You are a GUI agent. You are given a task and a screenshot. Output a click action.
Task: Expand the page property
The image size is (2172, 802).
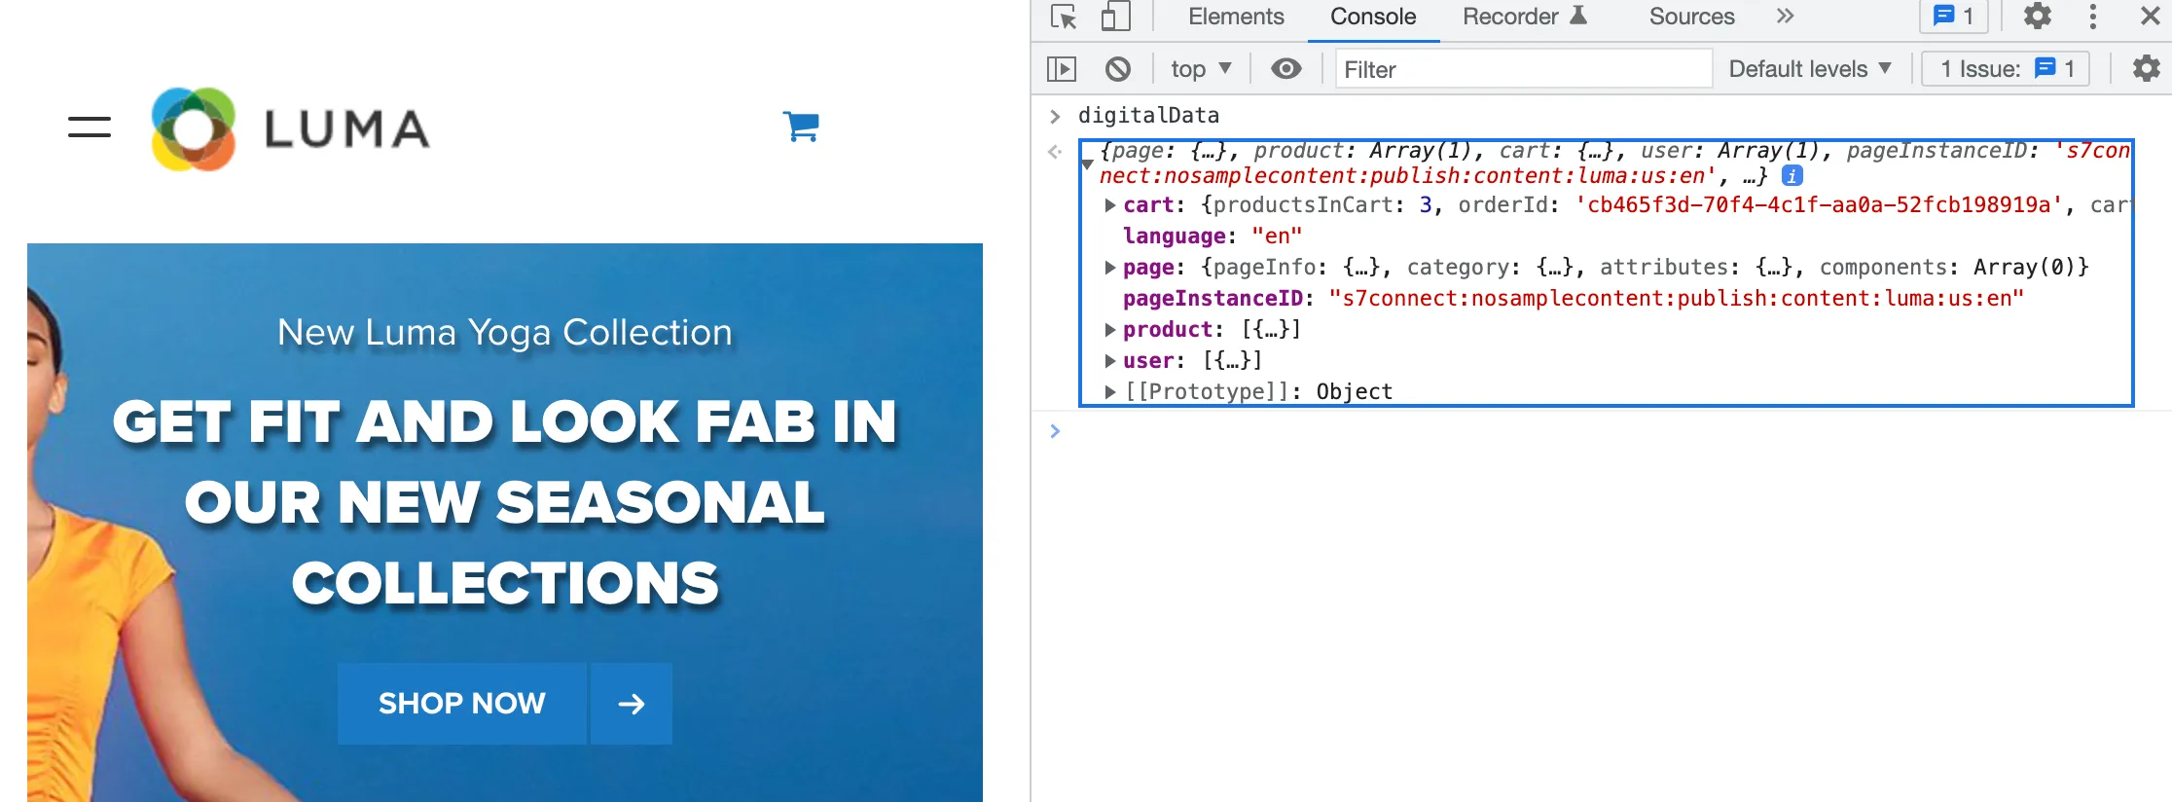[1110, 268]
